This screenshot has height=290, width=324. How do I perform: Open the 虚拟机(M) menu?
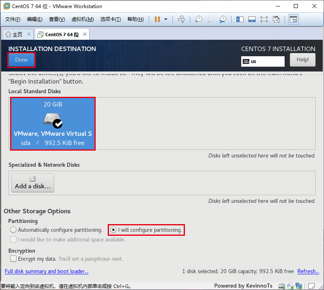tap(82, 19)
